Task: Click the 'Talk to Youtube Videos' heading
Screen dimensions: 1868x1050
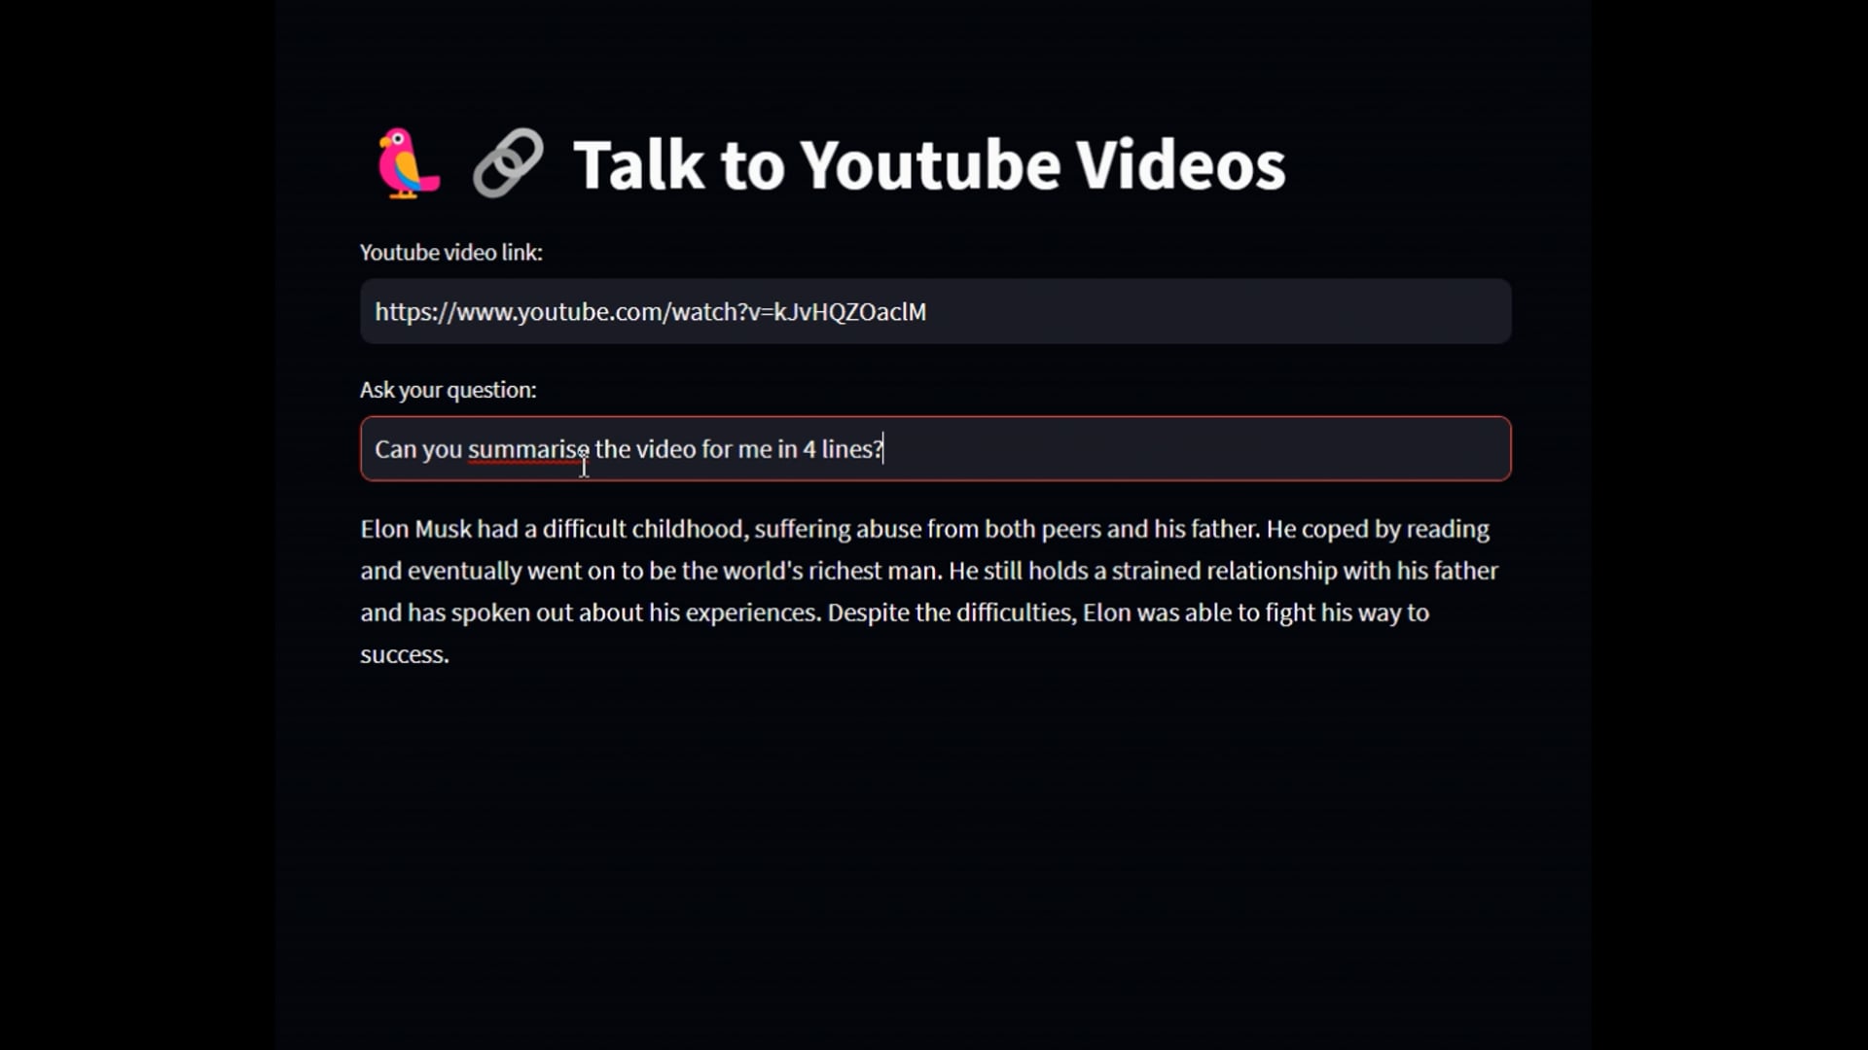Action: tap(929, 164)
